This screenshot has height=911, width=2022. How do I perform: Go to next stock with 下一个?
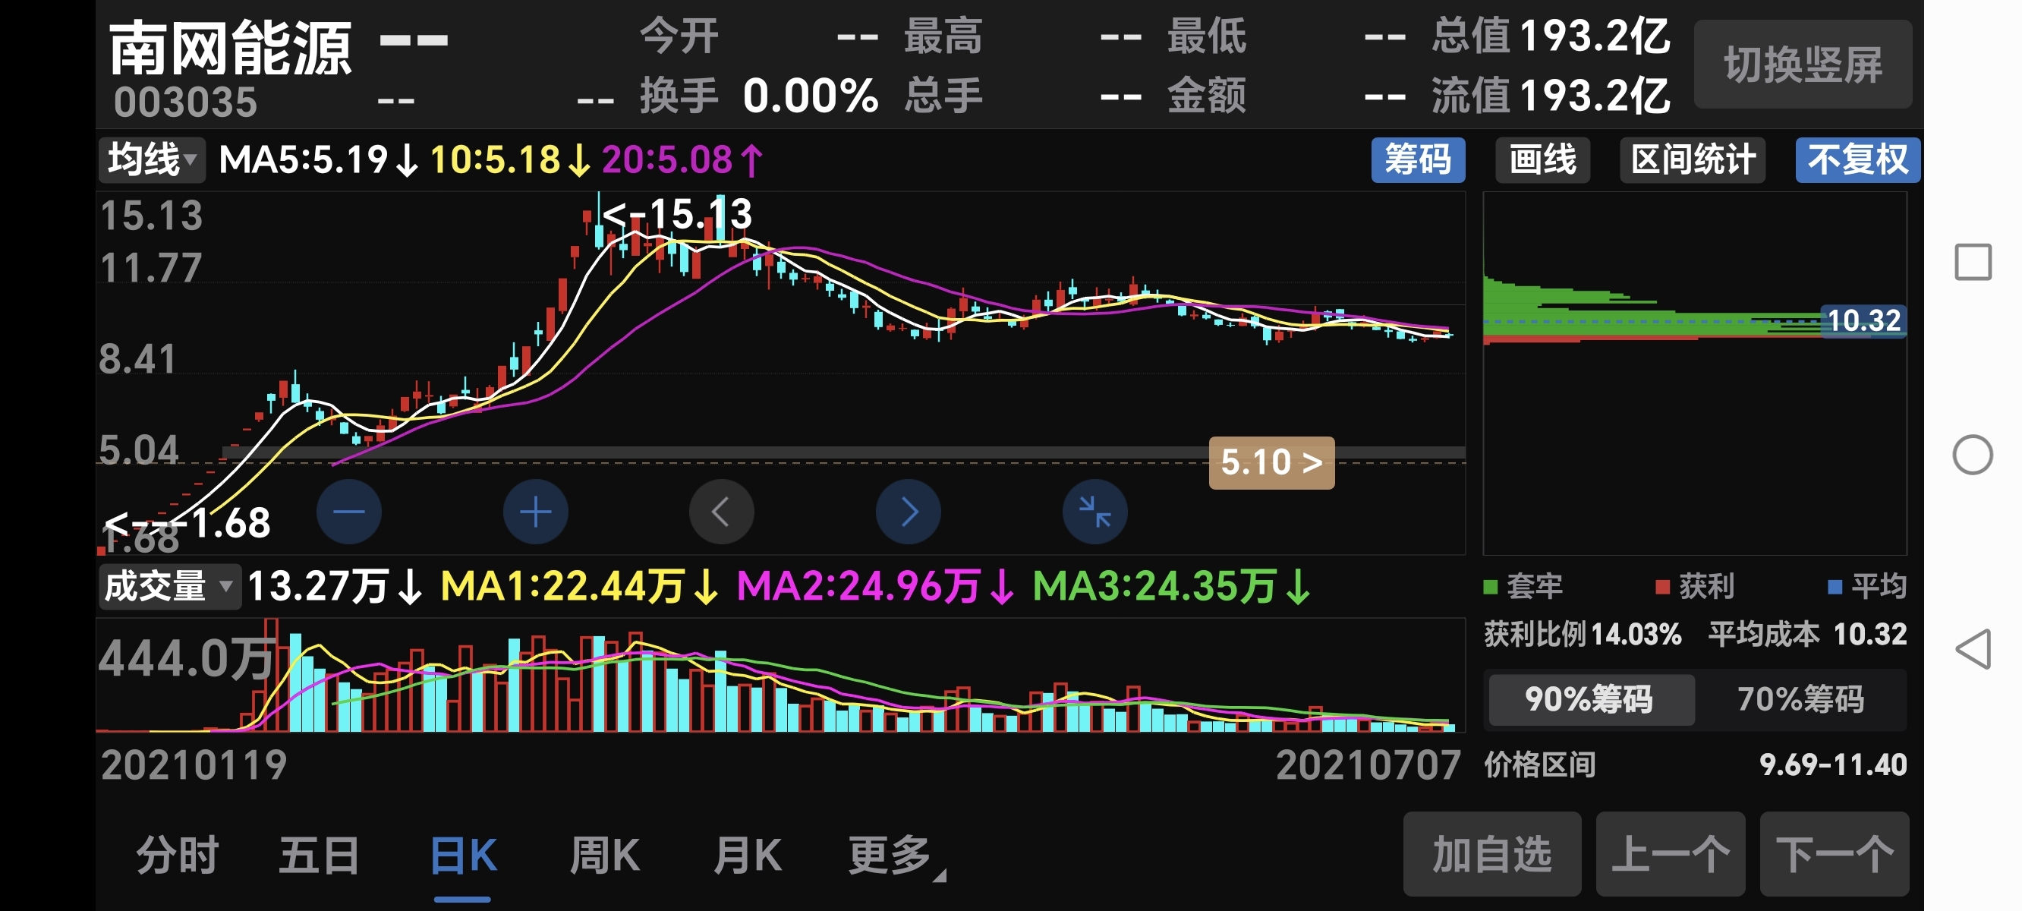(x=1835, y=855)
